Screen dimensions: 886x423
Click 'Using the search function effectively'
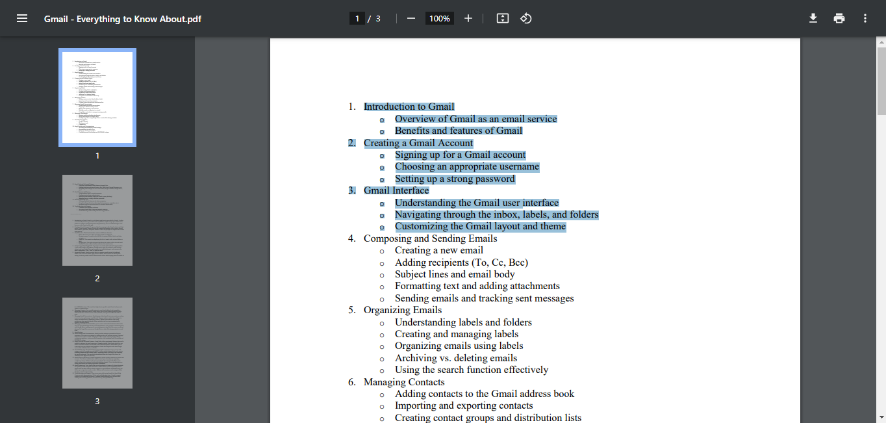(472, 370)
